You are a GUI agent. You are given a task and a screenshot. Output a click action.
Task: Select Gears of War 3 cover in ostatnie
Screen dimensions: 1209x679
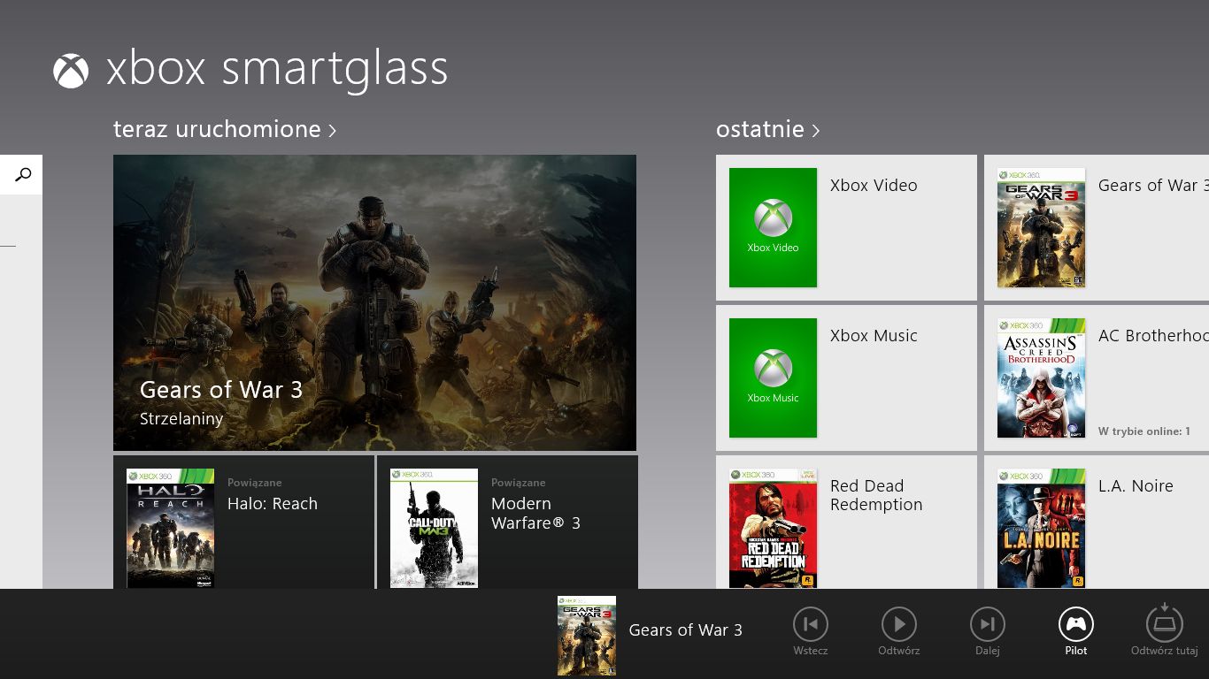pos(1041,227)
